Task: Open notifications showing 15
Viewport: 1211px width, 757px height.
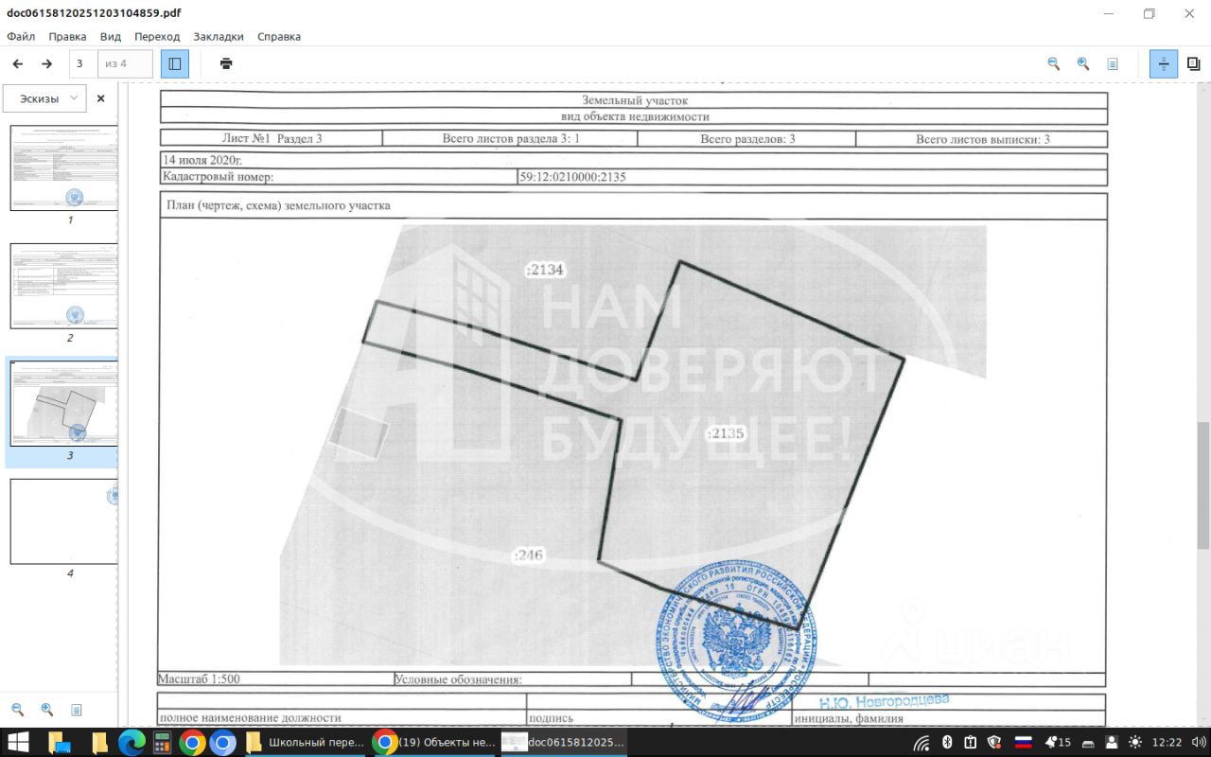Action: (1058, 742)
